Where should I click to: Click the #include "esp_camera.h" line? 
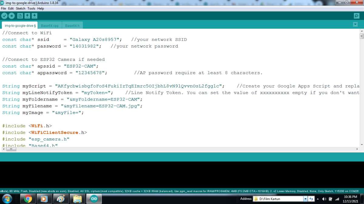coord(36,139)
